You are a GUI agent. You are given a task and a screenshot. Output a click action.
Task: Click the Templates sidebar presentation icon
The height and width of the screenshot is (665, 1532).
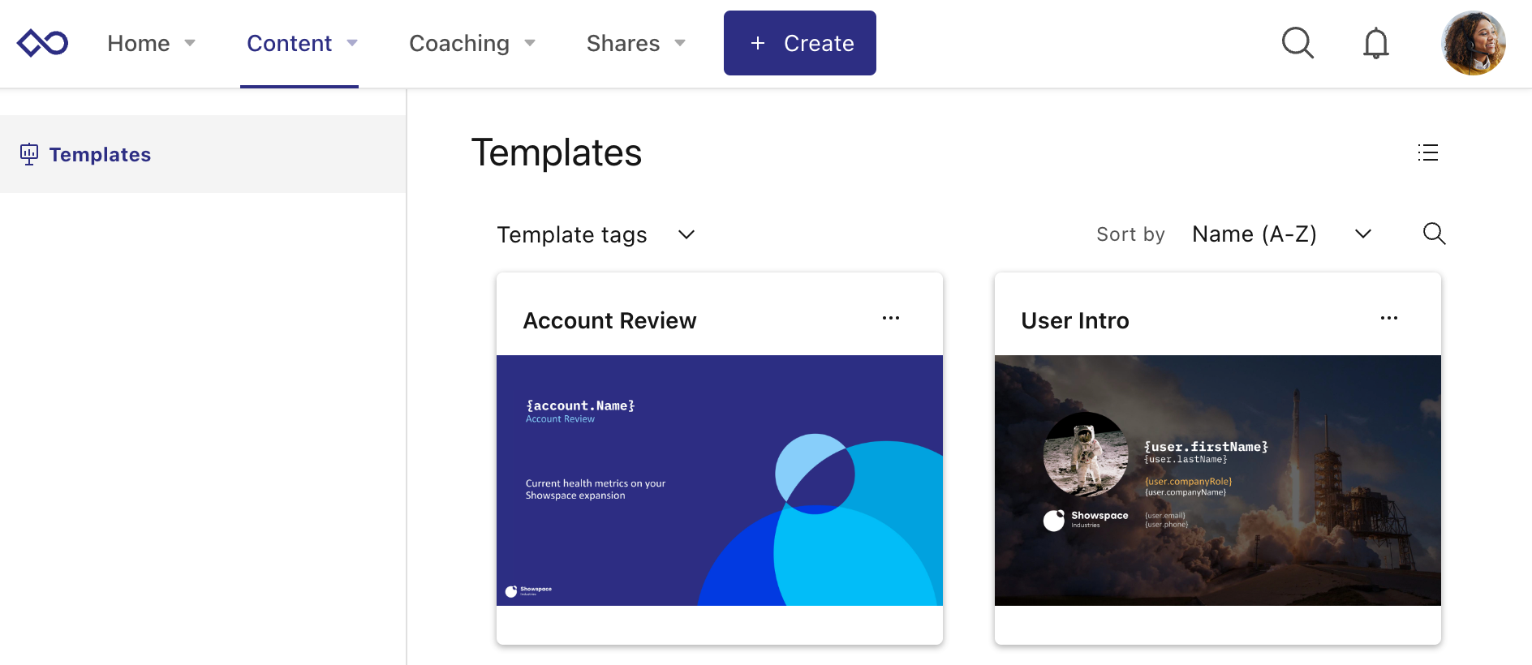point(29,154)
